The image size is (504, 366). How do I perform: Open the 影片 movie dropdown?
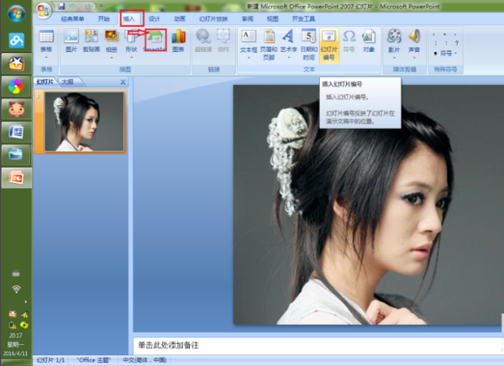click(x=395, y=58)
